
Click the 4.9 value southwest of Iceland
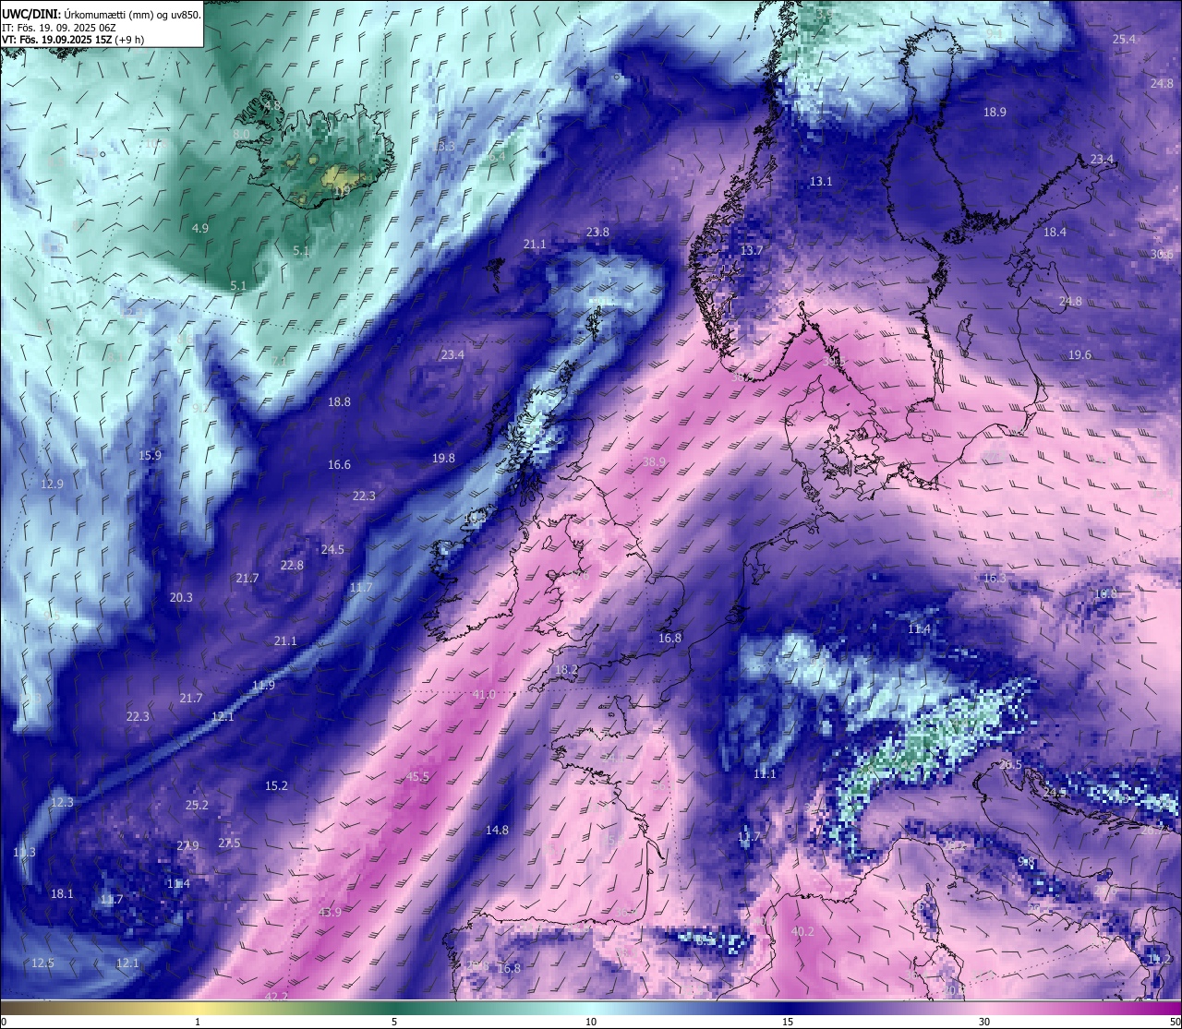coord(200,228)
